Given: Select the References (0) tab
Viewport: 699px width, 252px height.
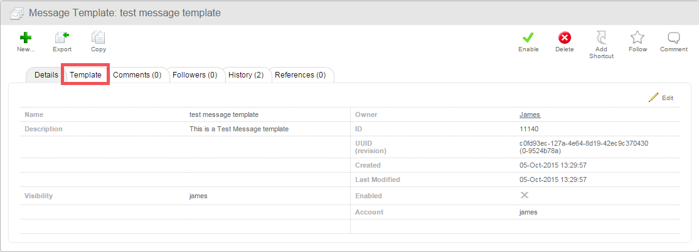Looking at the screenshot, I should click(300, 75).
